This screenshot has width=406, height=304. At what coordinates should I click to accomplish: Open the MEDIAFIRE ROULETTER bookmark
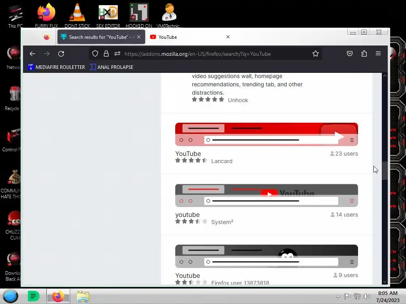tap(56, 67)
